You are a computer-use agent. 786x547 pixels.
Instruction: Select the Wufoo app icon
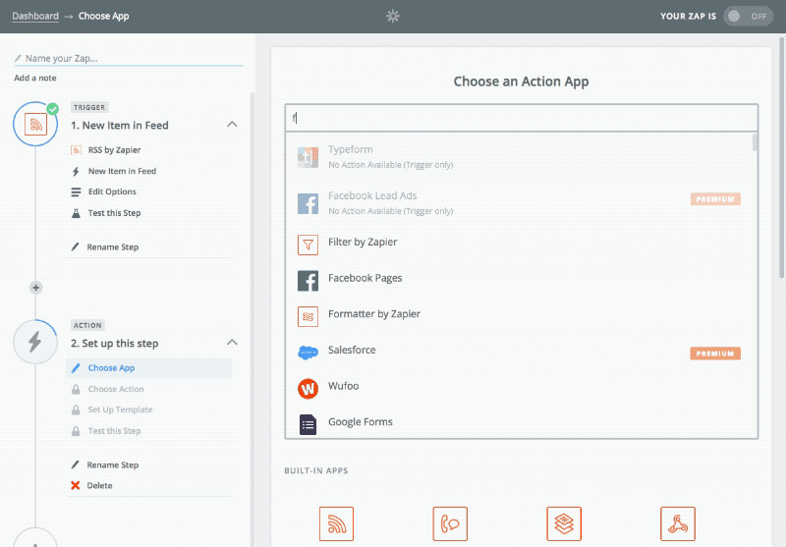click(308, 389)
